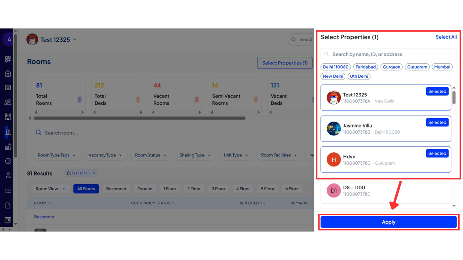Open the Vacancy Type dropdown

105,155
